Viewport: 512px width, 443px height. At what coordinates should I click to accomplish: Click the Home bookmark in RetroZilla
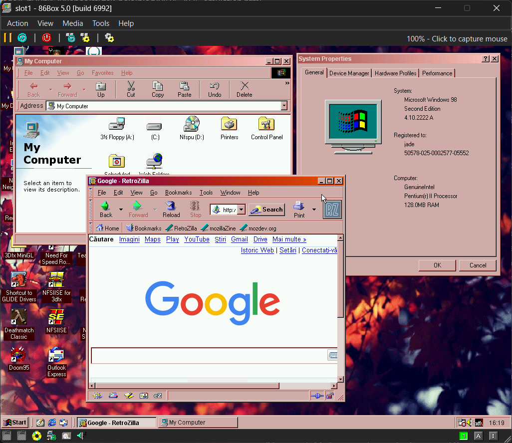108,228
